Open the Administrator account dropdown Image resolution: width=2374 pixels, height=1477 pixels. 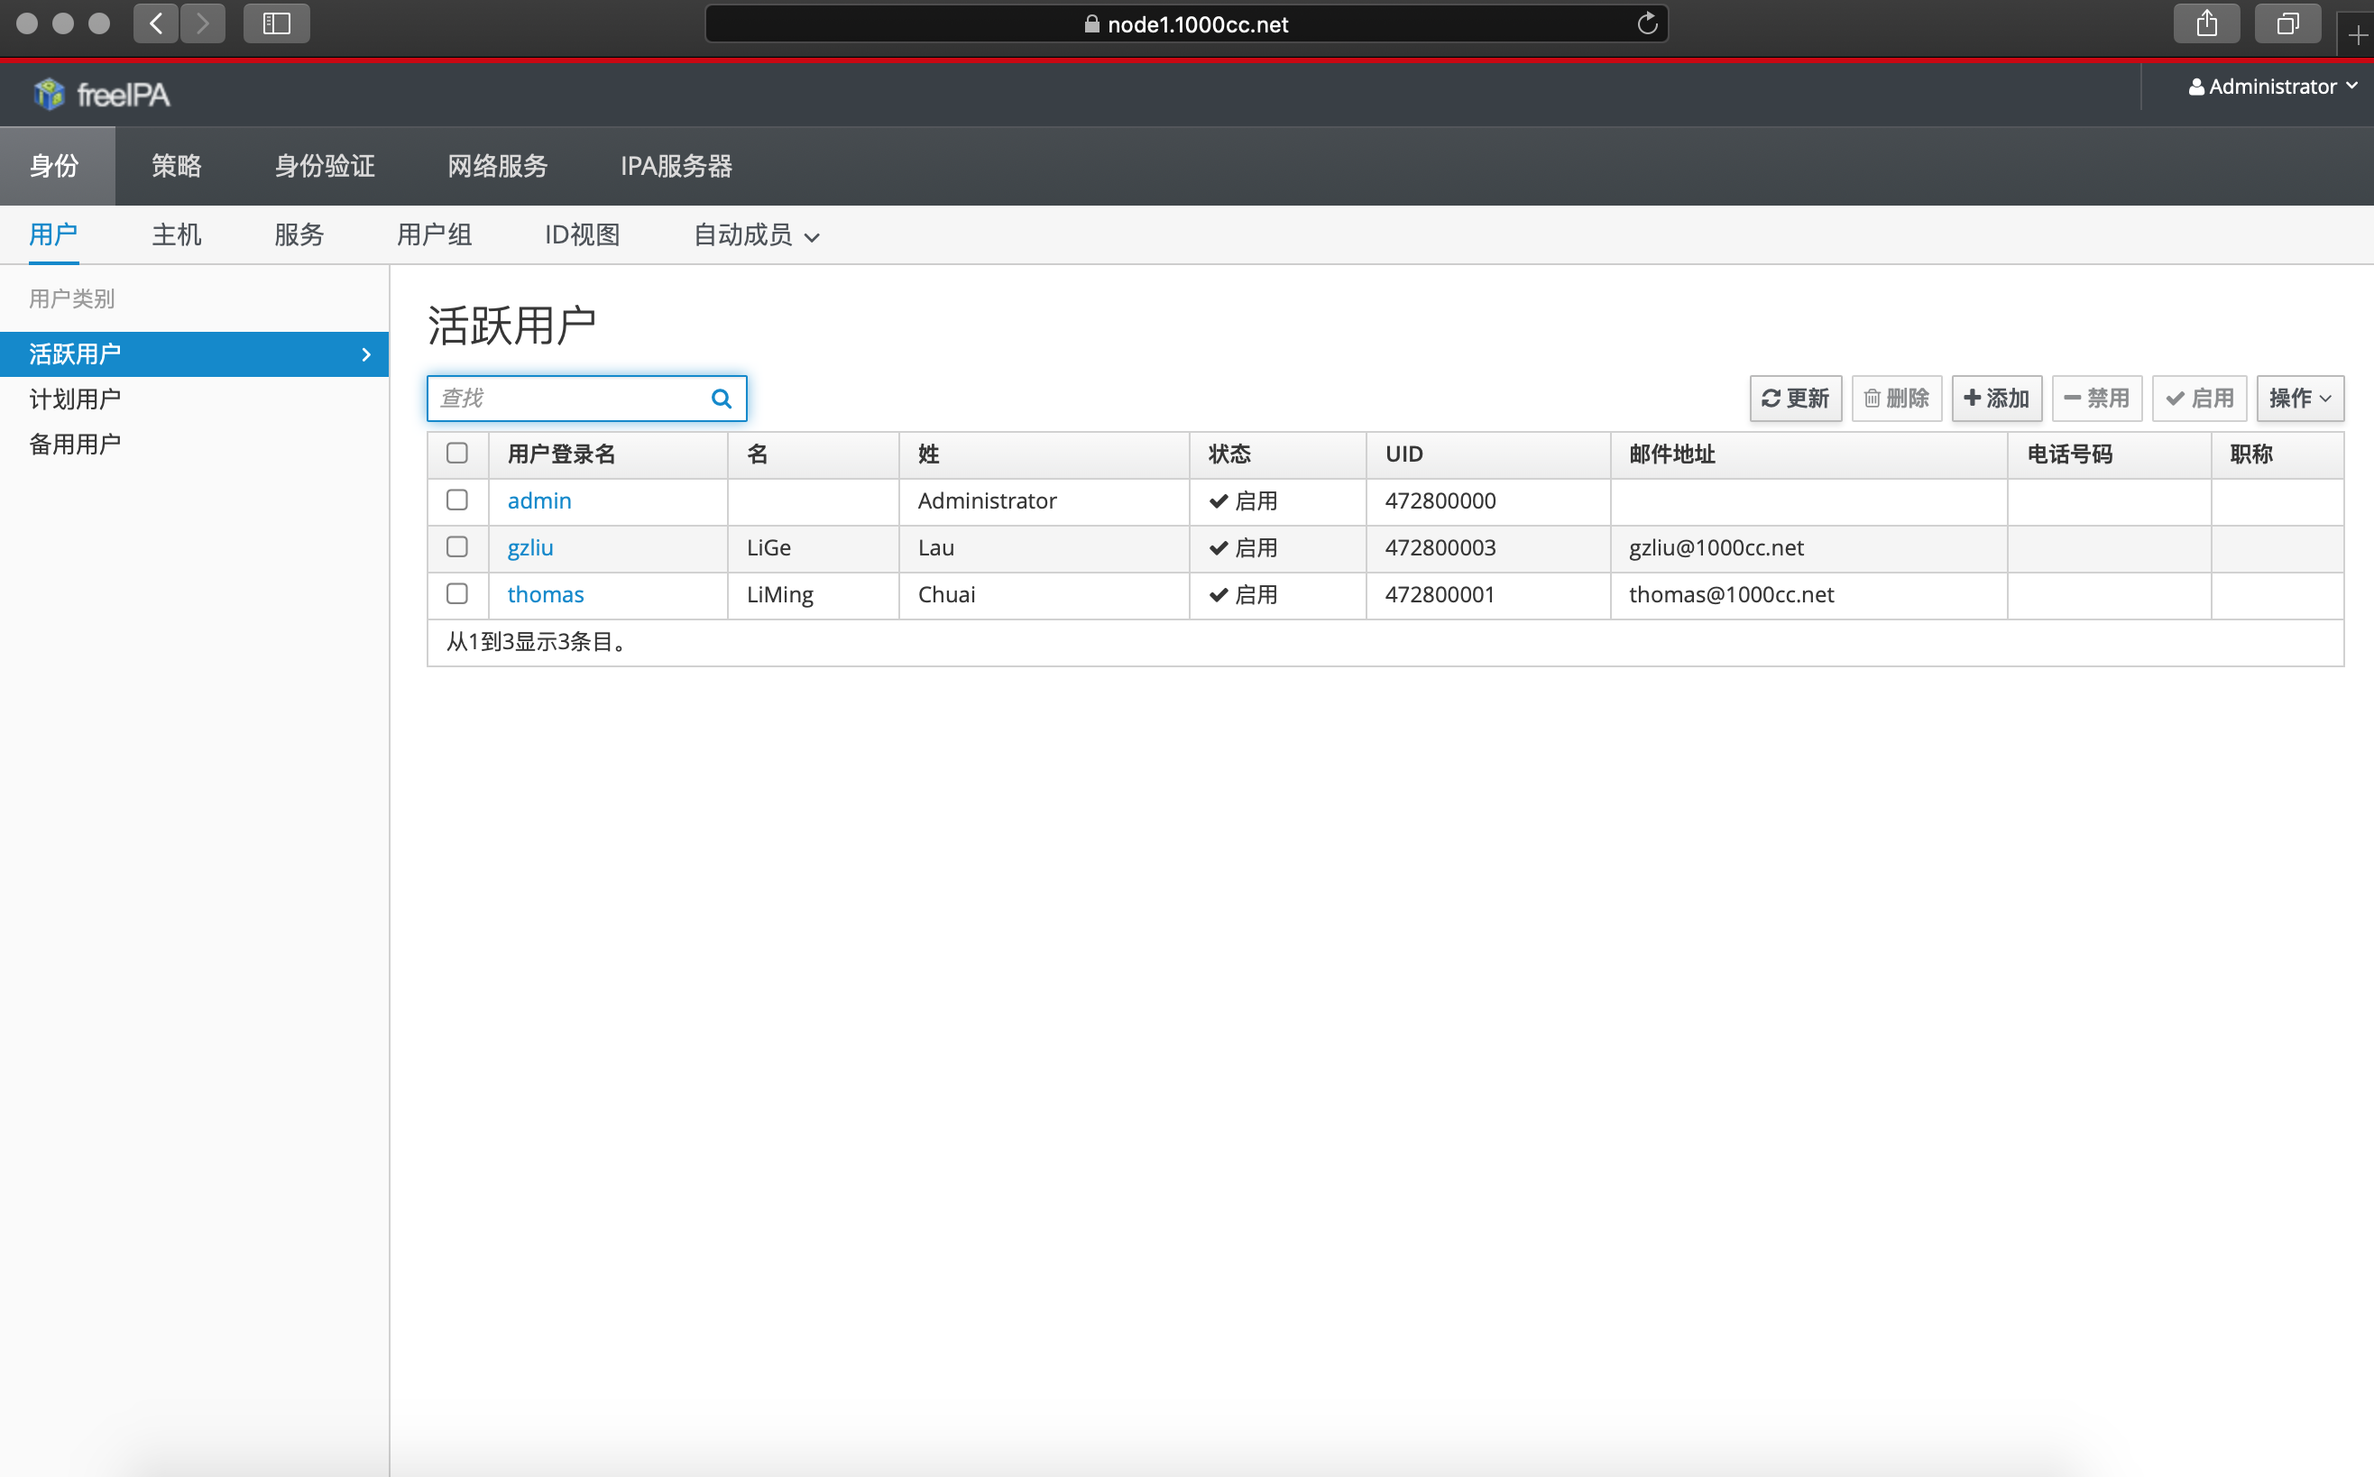(2272, 87)
